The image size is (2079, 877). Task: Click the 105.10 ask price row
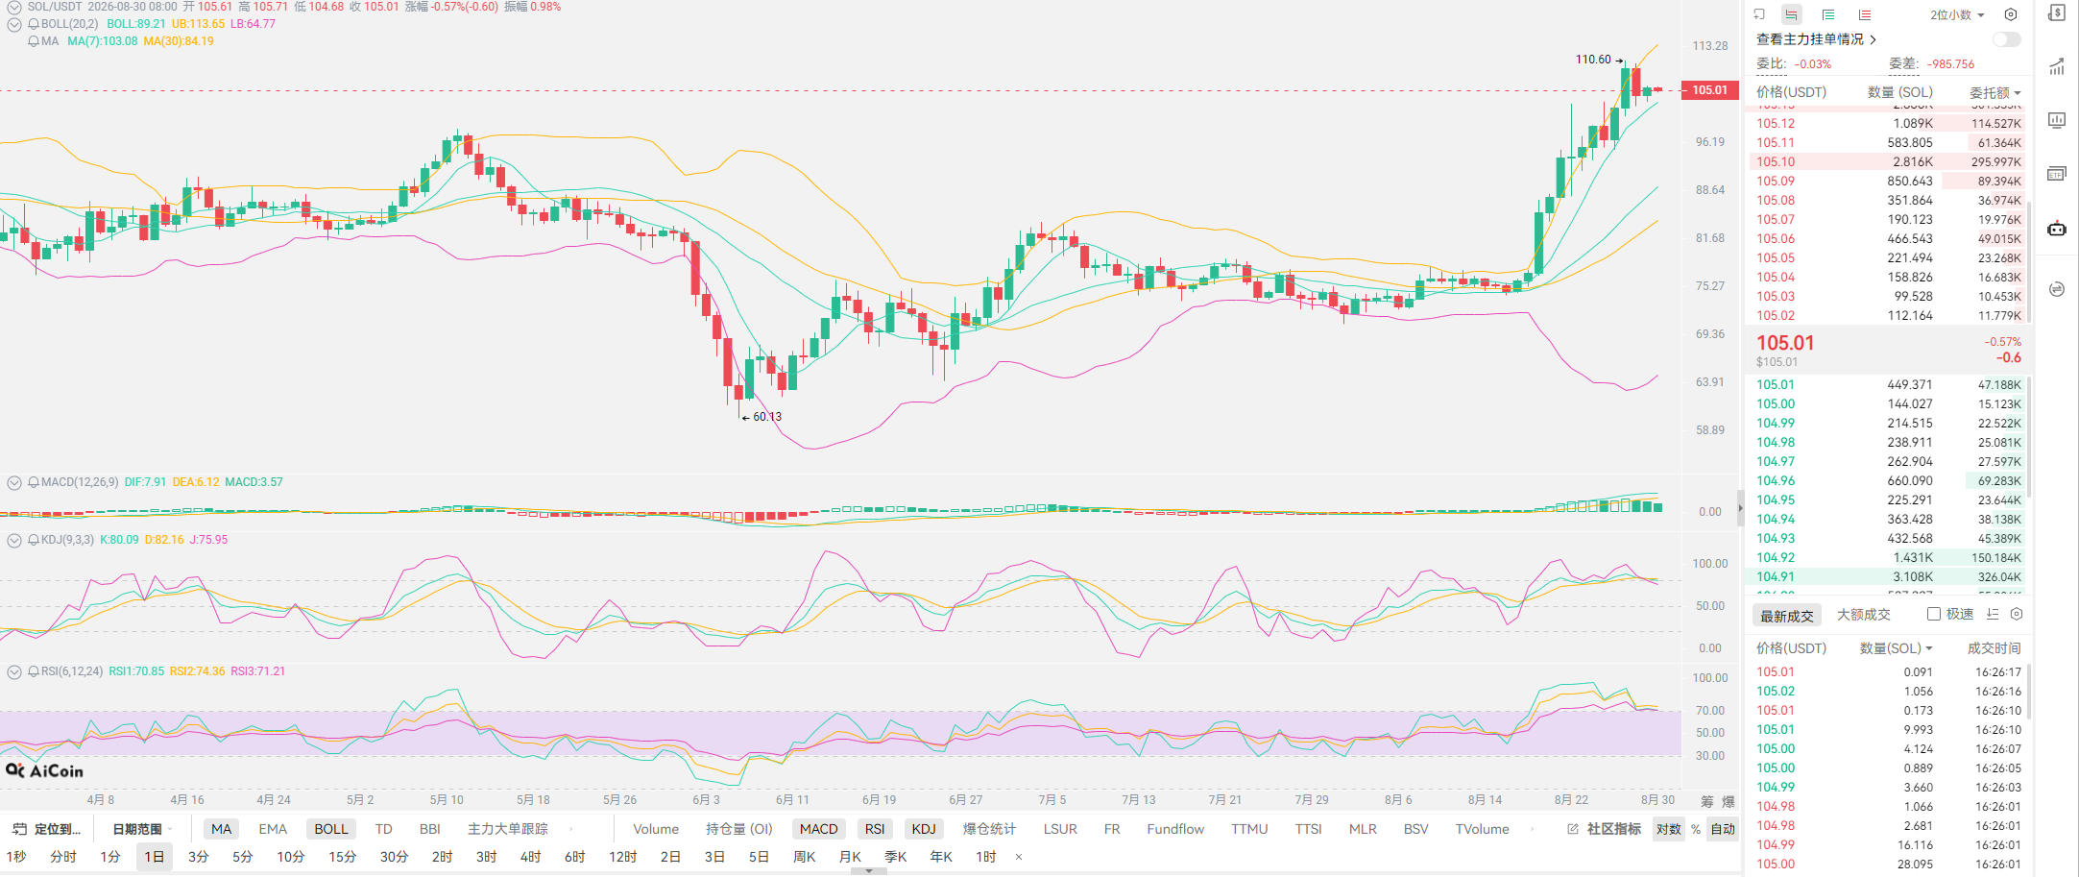[x=1888, y=161]
